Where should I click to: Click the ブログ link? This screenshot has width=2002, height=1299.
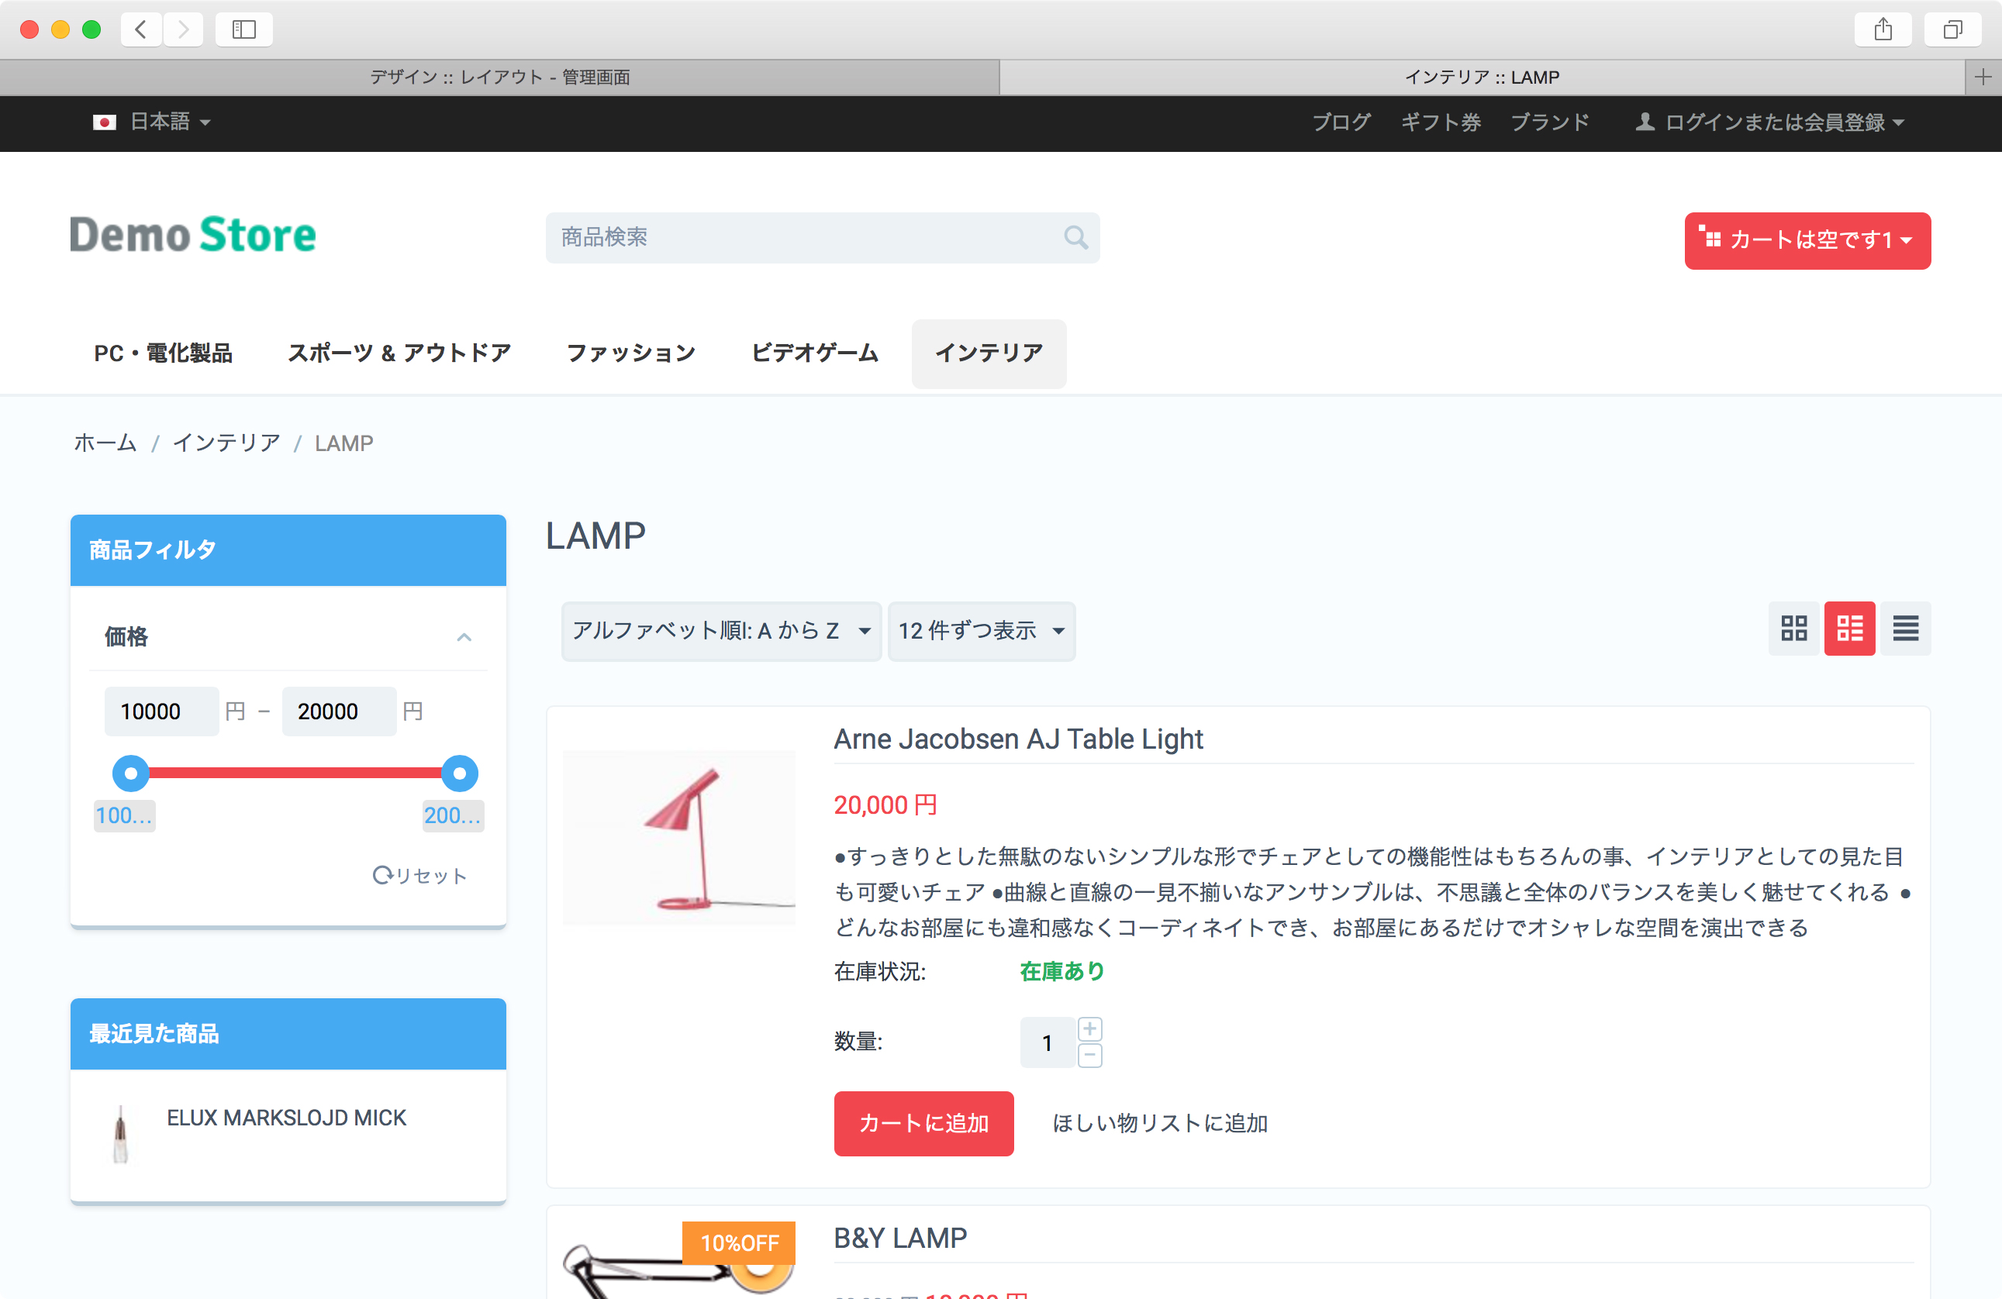coord(1341,122)
